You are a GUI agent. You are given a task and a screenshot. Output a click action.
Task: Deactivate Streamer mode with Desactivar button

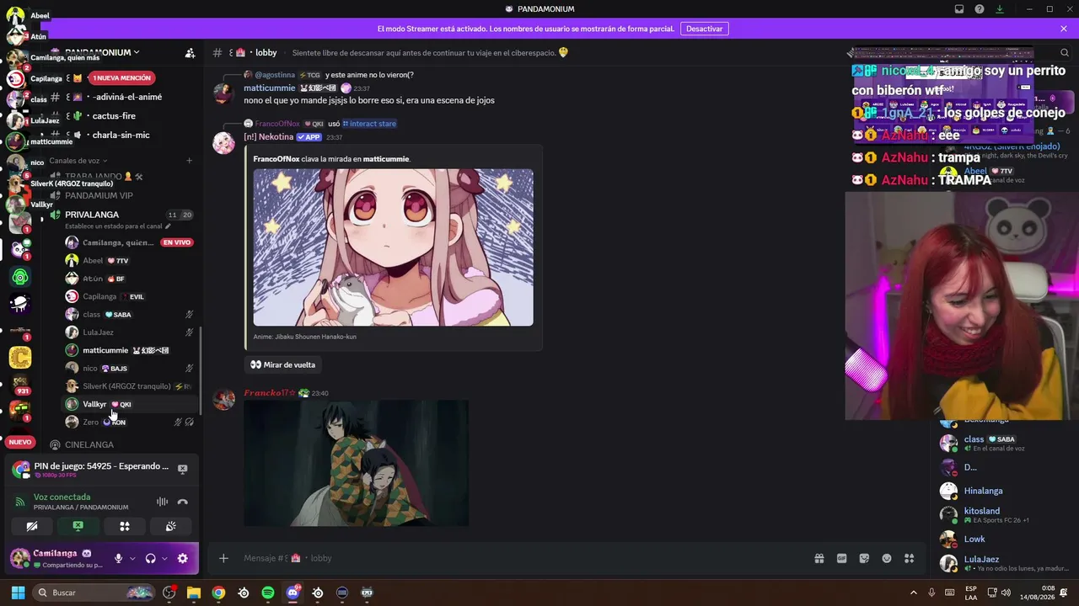pyautogui.click(x=704, y=29)
